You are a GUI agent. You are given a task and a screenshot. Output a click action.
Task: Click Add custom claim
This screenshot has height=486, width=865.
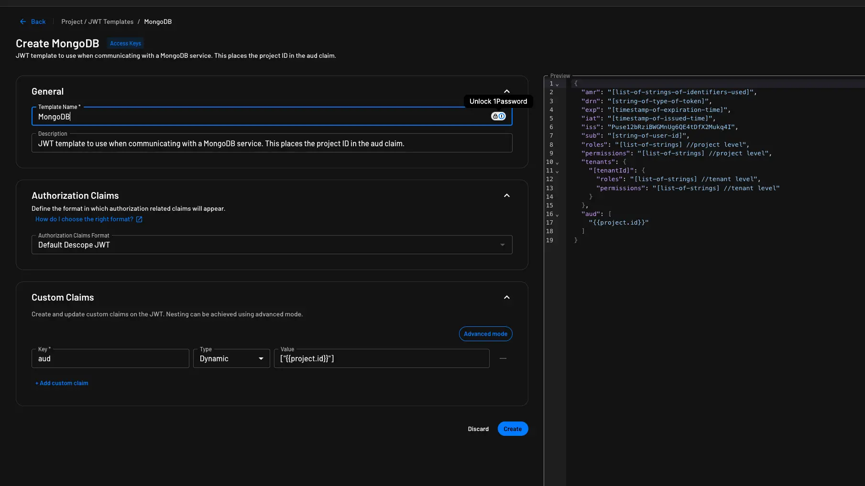(62, 383)
